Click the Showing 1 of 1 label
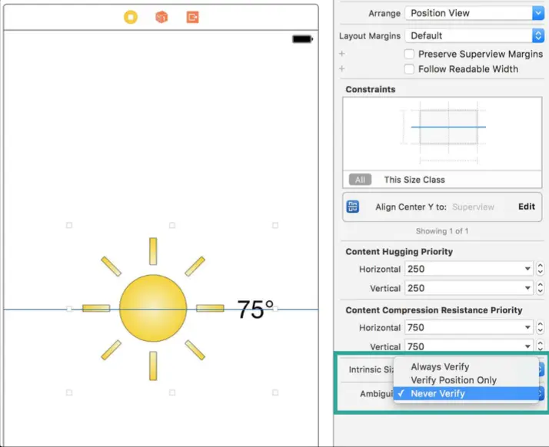549x447 pixels. (x=442, y=231)
